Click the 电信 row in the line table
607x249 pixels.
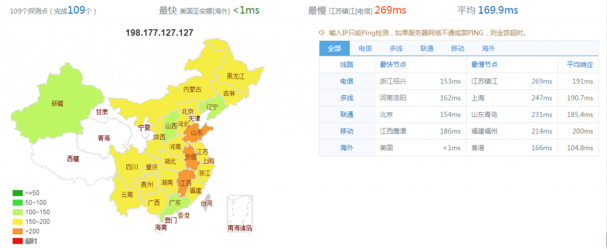pyautogui.click(x=346, y=81)
